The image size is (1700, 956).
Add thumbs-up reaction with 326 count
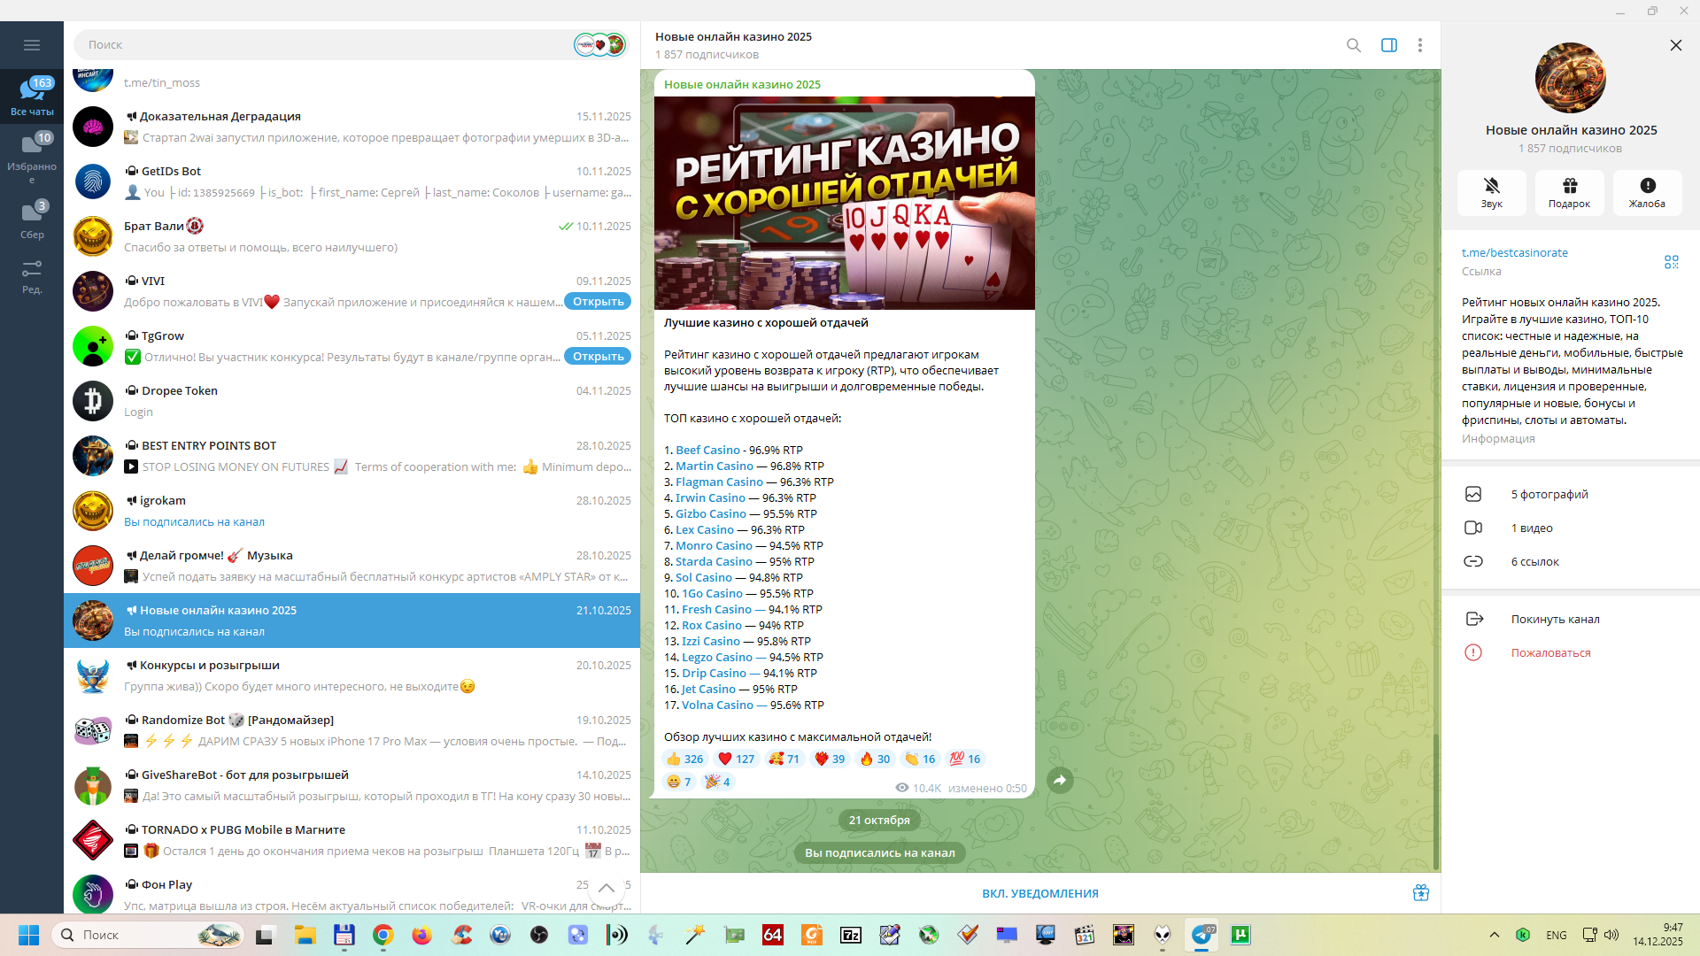[x=684, y=759]
